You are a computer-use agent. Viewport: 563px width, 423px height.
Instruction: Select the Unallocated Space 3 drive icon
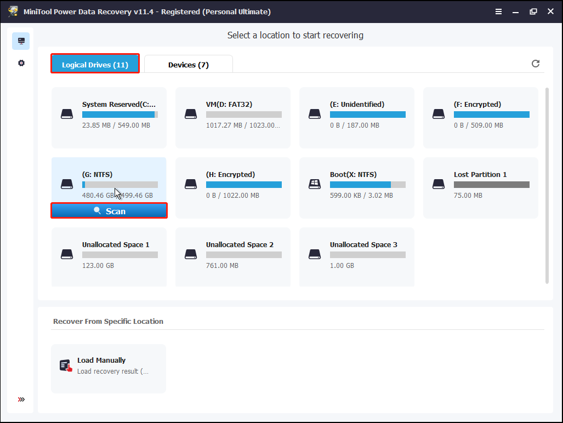tap(315, 254)
